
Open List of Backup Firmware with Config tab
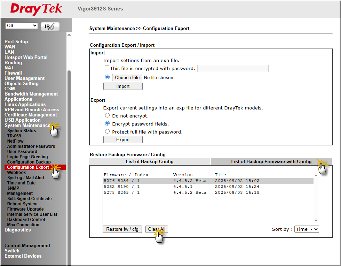coord(271,161)
